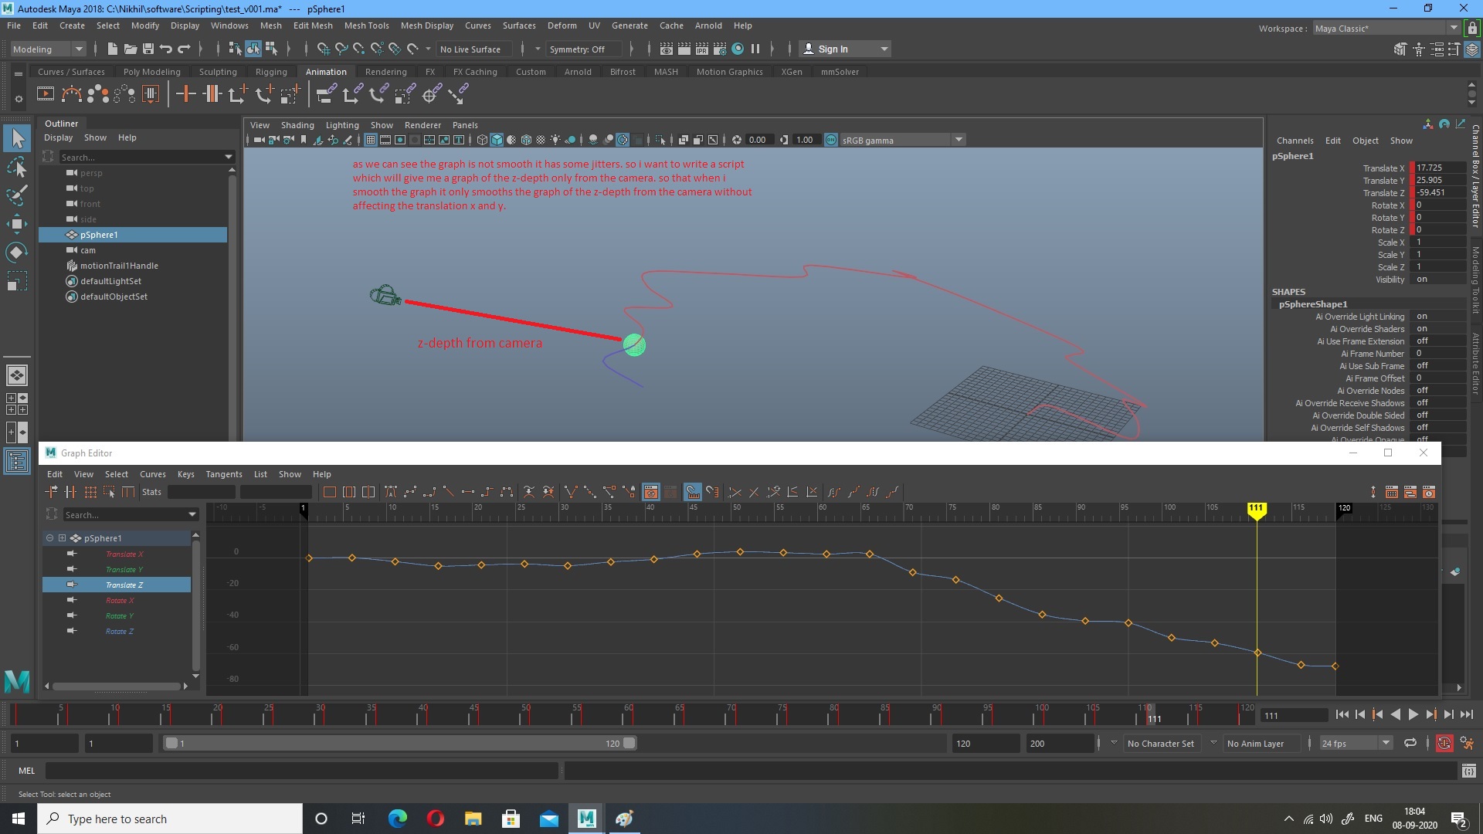The width and height of the screenshot is (1483, 834).
Task: Click the range slider end handle
Action: (x=630, y=743)
